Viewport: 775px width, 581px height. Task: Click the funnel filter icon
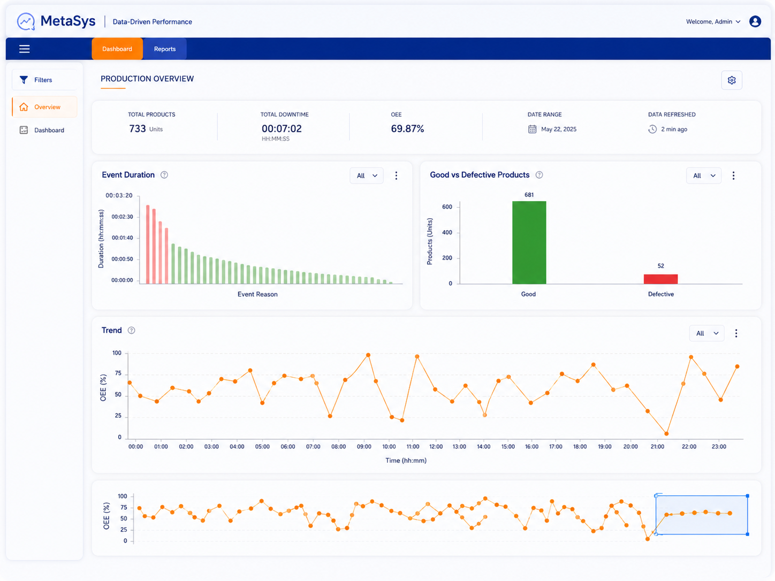[24, 80]
